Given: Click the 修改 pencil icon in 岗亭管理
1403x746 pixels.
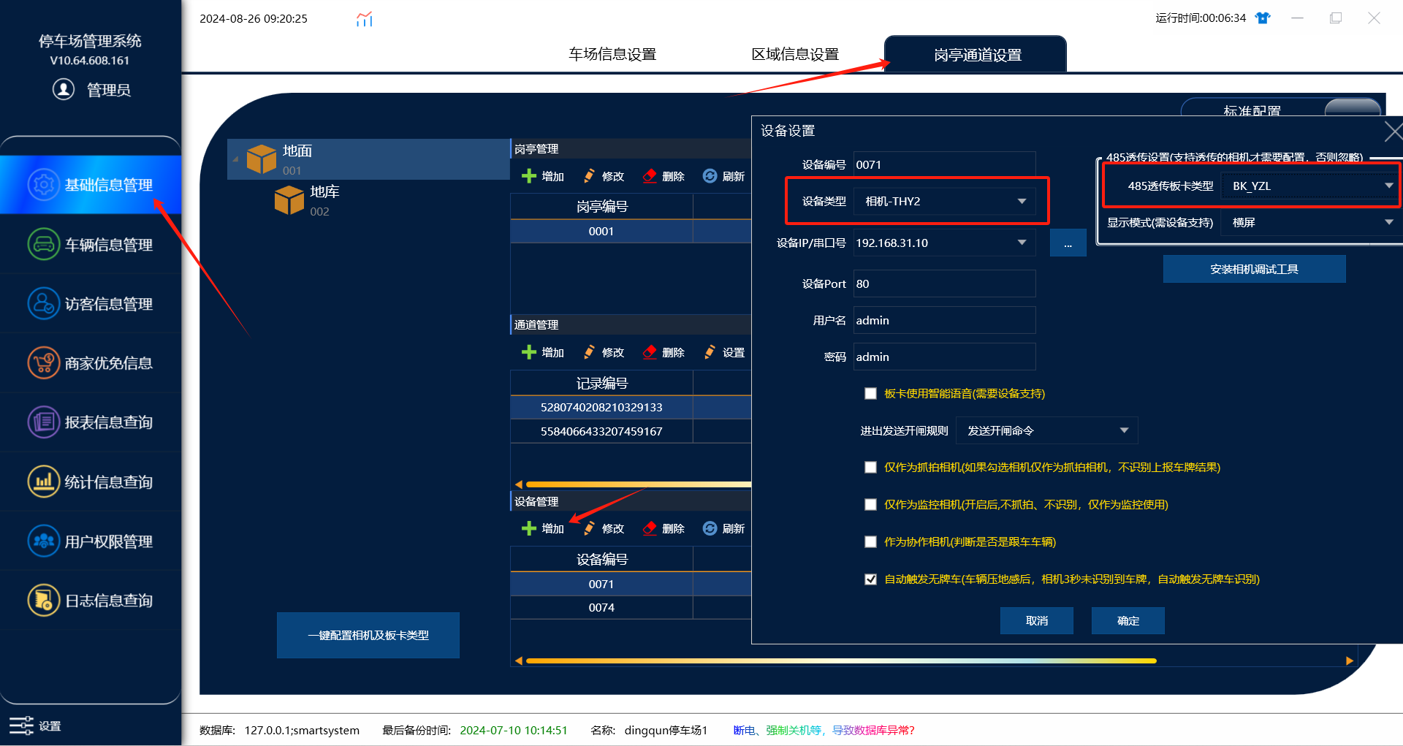Looking at the screenshot, I should pos(589,176).
